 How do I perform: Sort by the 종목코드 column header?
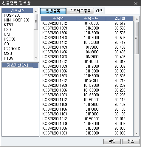click(x=91, y=19)
